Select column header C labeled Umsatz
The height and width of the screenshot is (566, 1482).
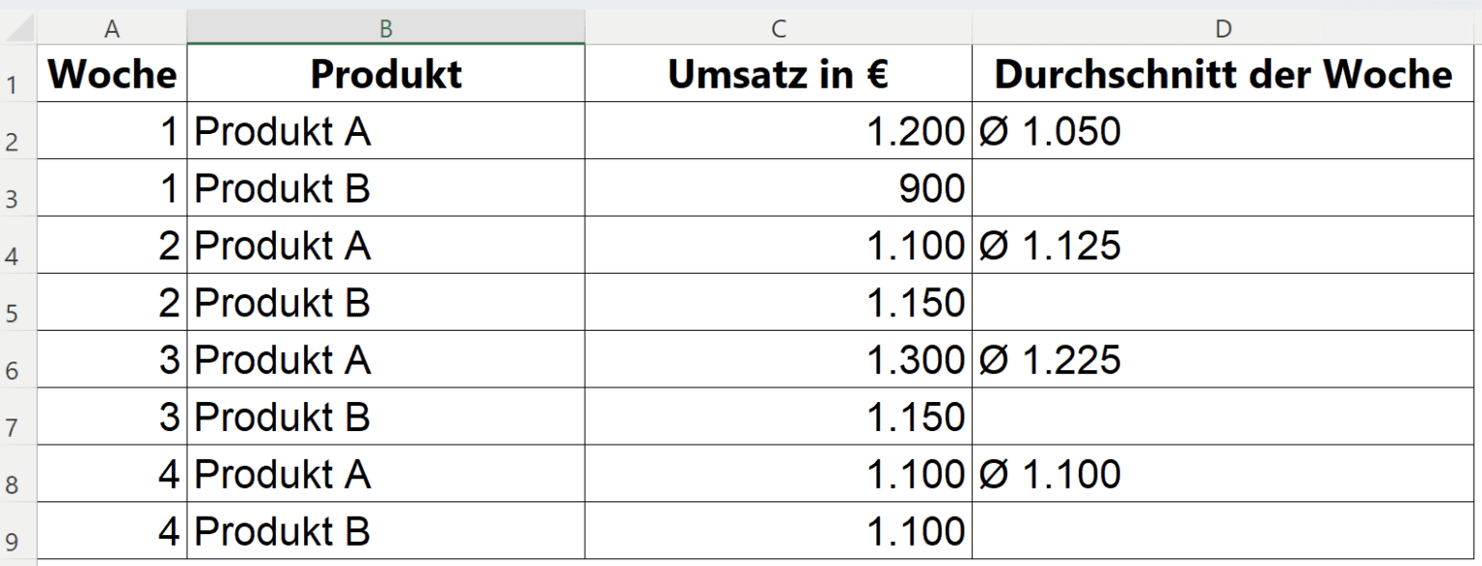778,26
